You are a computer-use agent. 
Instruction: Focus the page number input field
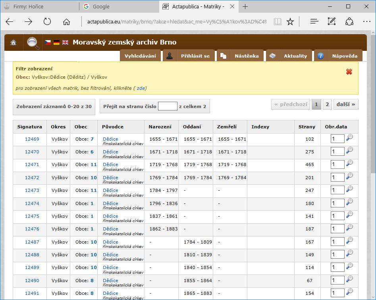tap(168, 106)
